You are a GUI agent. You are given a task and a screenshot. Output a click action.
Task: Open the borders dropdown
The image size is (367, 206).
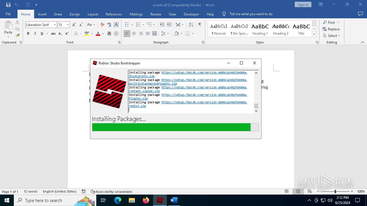pyautogui.click(x=193, y=33)
